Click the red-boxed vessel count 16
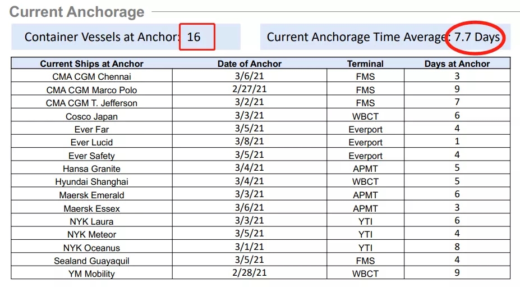520x287 pixels. pos(194,37)
